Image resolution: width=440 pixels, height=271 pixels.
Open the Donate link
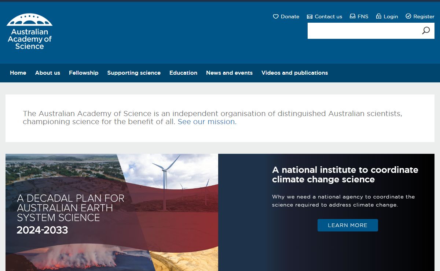(290, 16)
